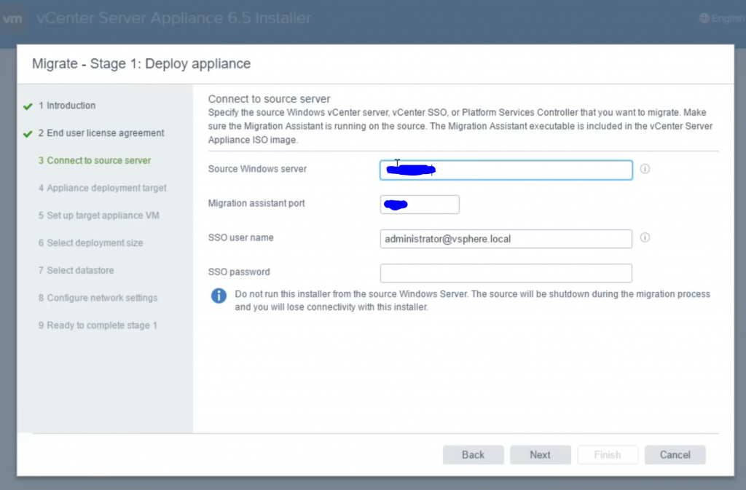
Task: Go to step 2 End user license agreement
Action: click(x=101, y=133)
